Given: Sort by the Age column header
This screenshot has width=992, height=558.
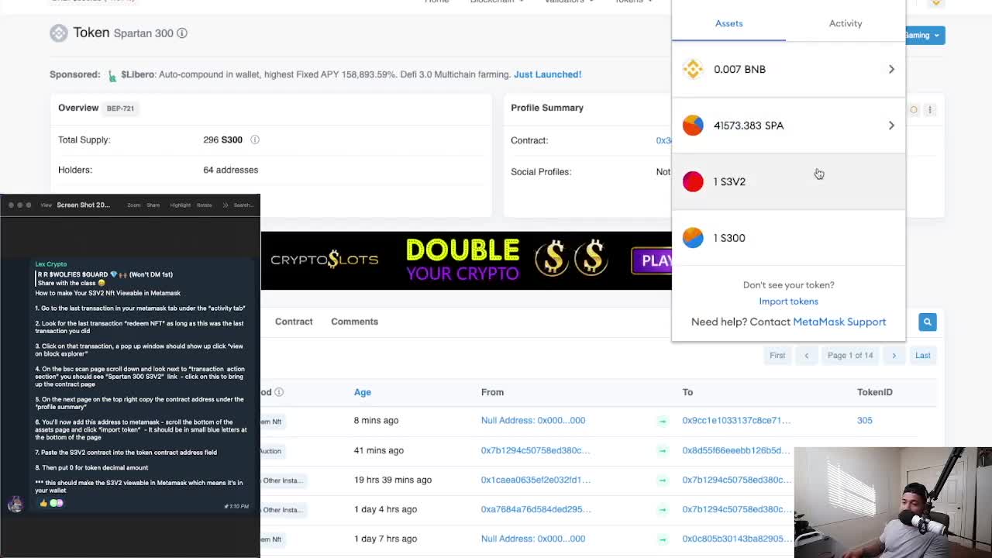Looking at the screenshot, I should [x=363, y=392].
